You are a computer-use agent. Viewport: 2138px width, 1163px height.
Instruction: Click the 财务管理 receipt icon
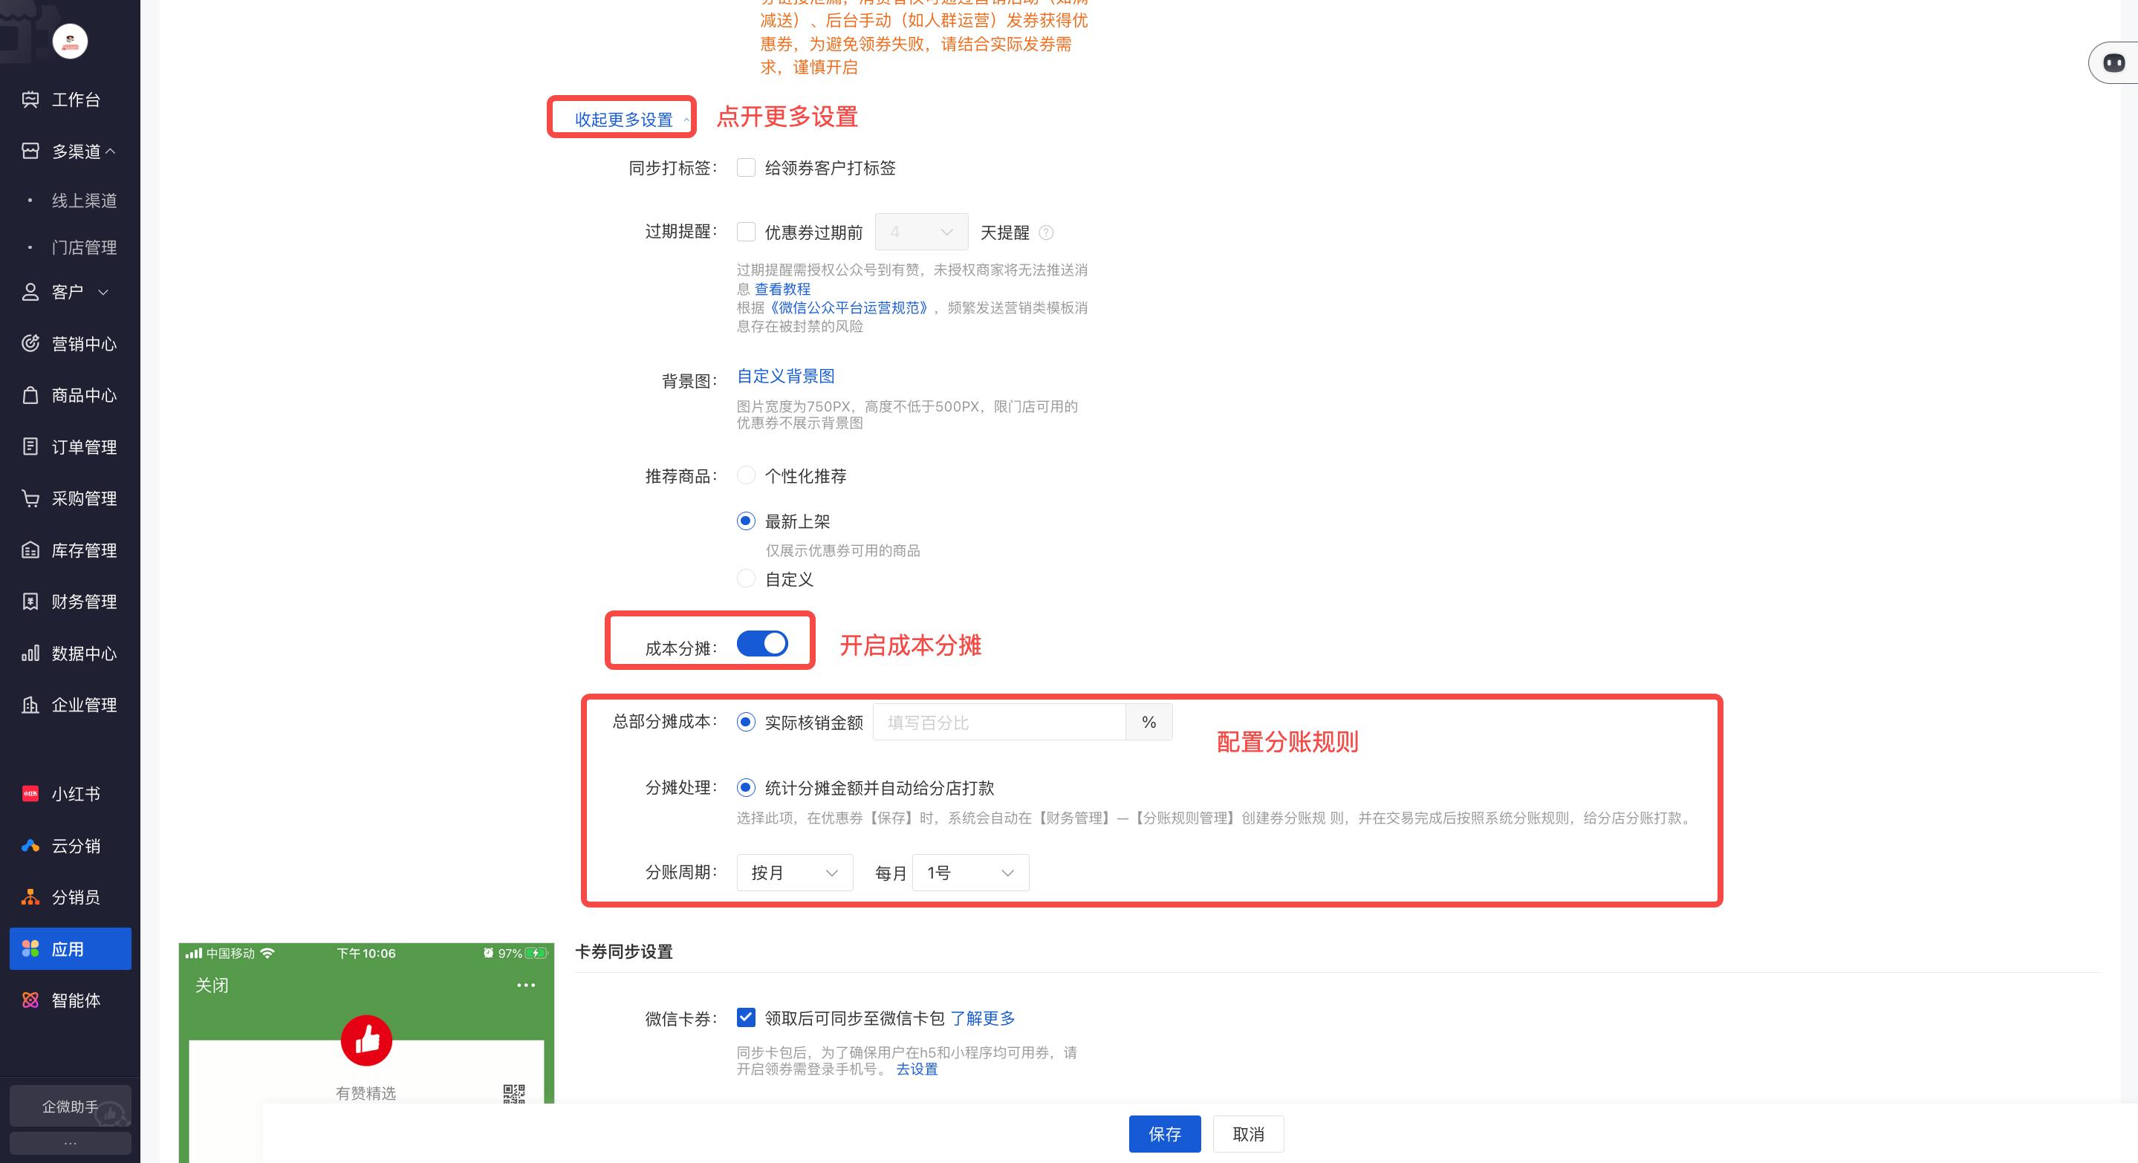30,602
